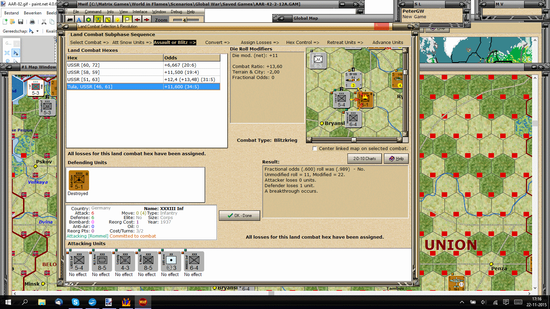Open the Mwif Help menu
The image size is (550, 309).
pyautogui.click(x=191, y=12)
